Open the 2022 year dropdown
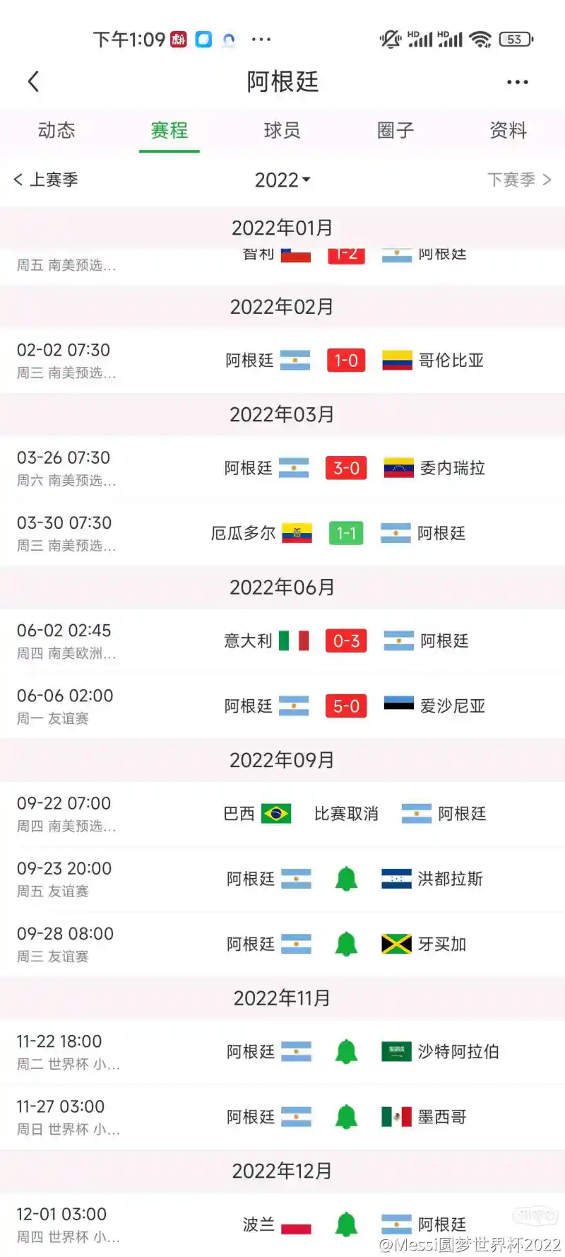The width and height of the screenshot is (565, 1257). point(282,180)
